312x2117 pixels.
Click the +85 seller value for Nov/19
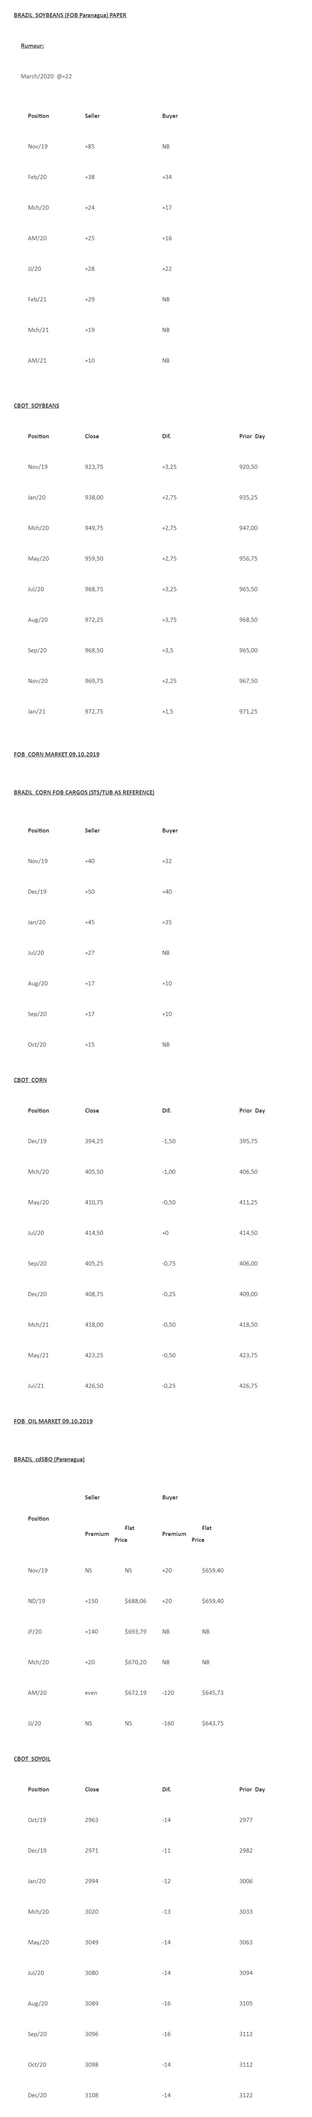point(89,146)
